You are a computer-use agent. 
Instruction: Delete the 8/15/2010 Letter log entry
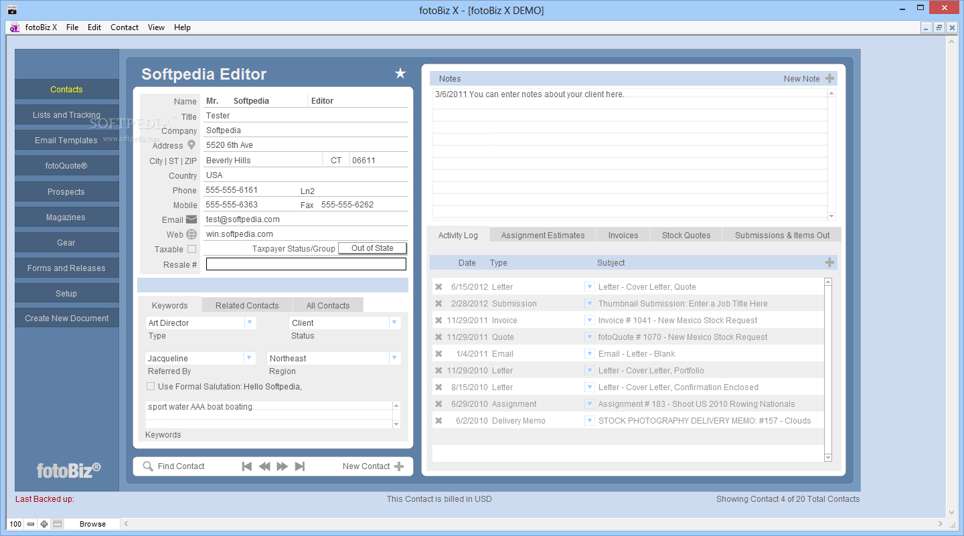(x=438, y=387)
